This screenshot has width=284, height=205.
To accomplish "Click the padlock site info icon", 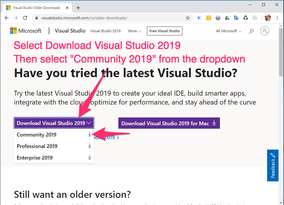I will 37,18.
